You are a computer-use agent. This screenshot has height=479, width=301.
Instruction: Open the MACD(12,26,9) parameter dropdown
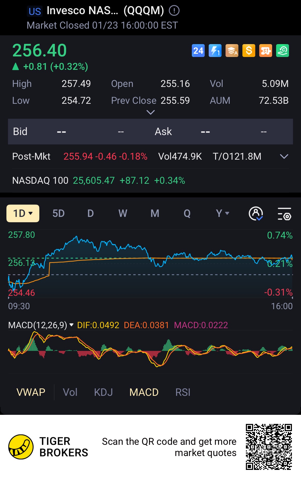pos(41,325)
